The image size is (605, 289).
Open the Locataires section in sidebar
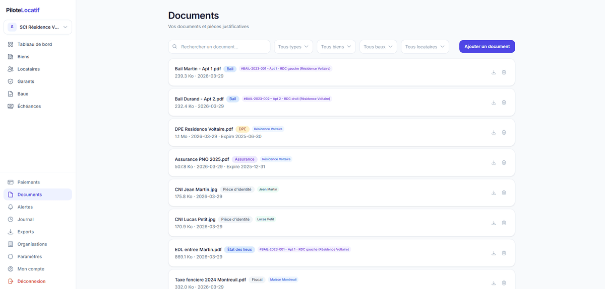(x=28, y=69)
